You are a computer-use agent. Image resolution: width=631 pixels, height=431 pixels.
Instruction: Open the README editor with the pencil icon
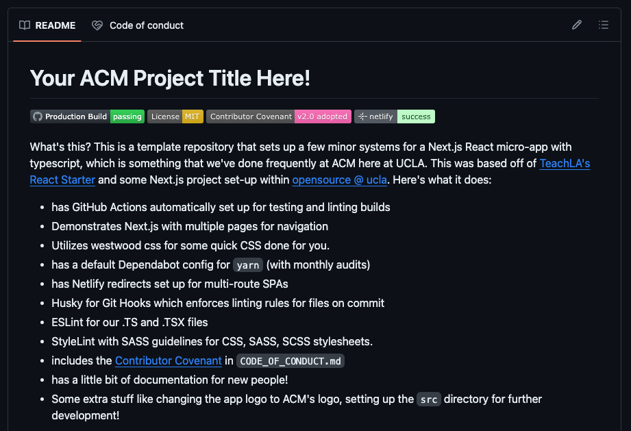(576, 25)
